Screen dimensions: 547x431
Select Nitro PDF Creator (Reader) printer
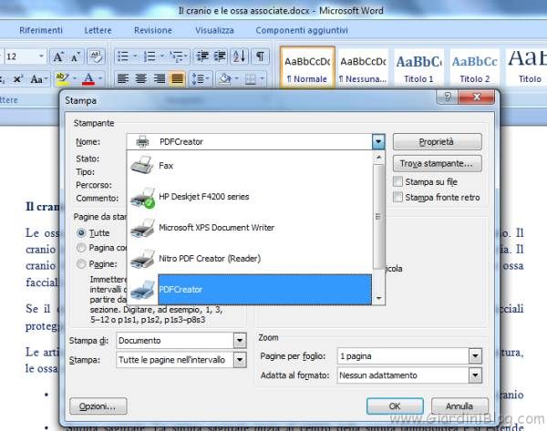(x=211, y=259)
